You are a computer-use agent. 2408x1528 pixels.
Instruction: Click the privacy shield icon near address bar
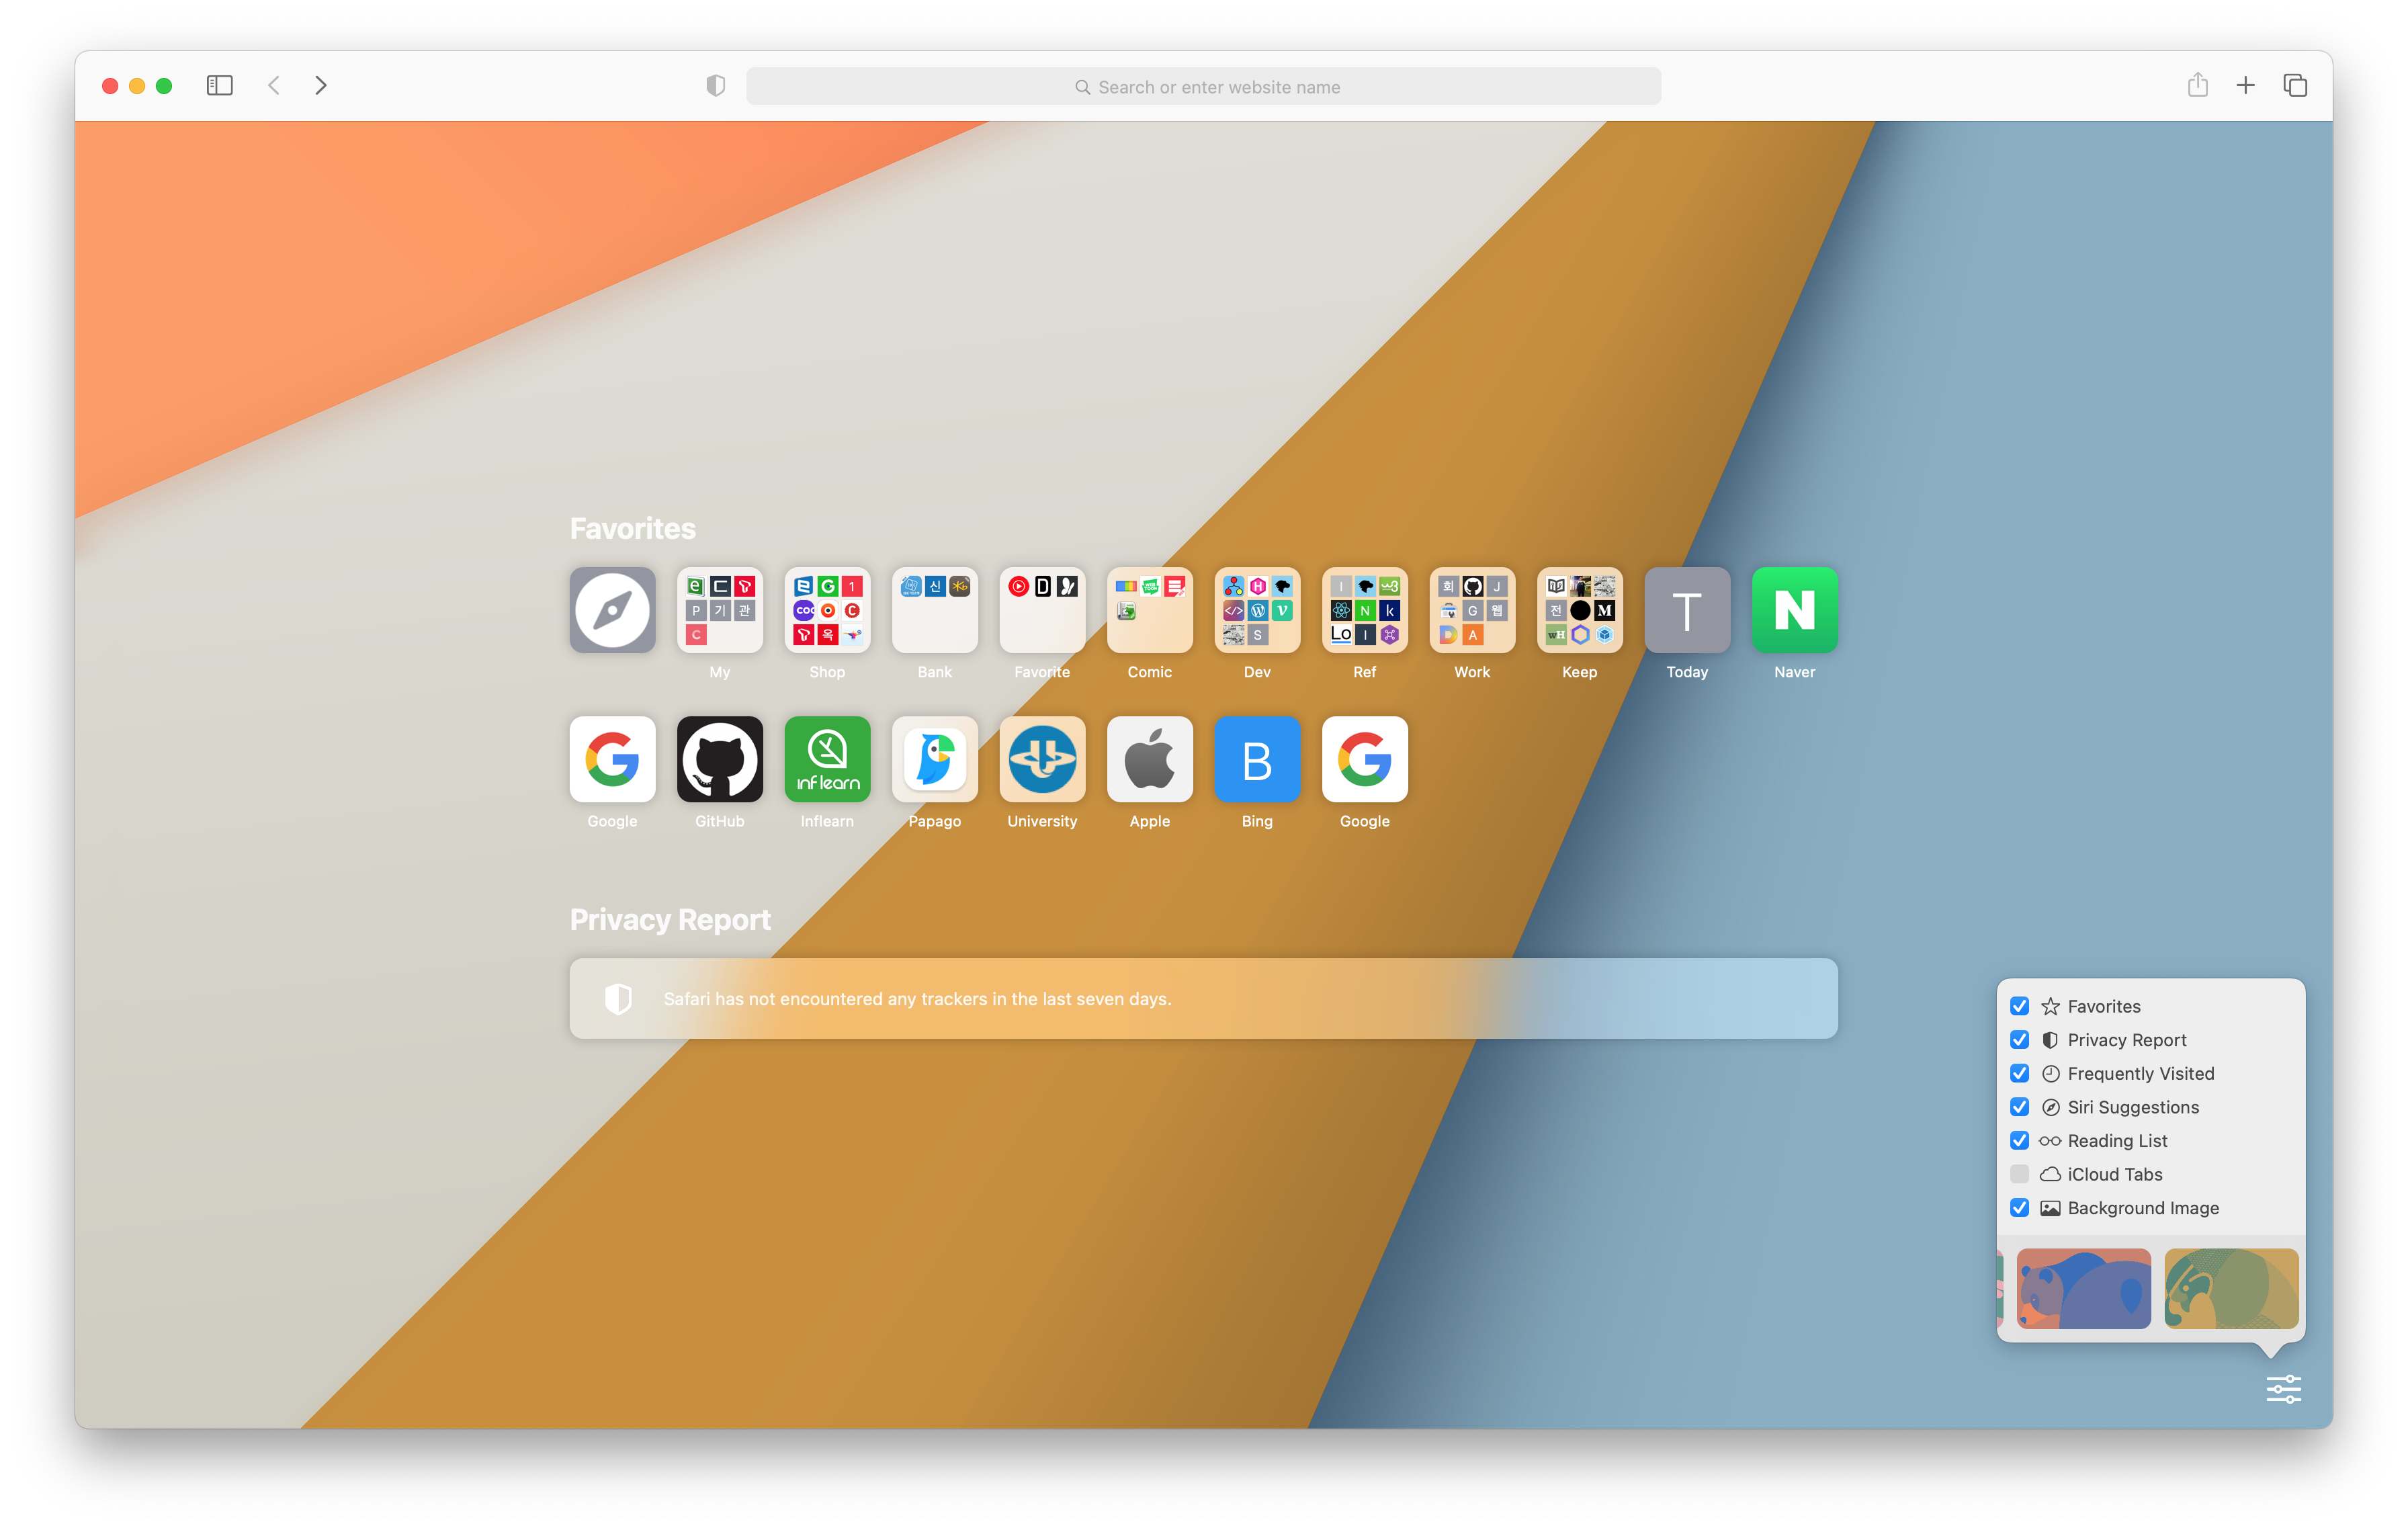coord(715,86)
